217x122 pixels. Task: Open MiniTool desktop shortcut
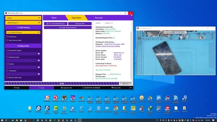[x=167, y=110]
